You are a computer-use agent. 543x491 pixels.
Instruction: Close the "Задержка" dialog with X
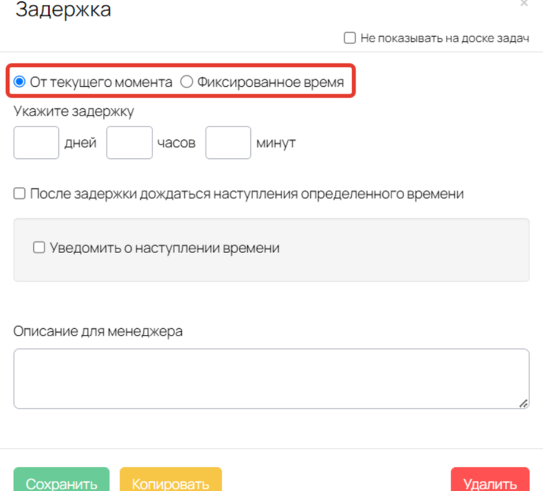(524, 3)
